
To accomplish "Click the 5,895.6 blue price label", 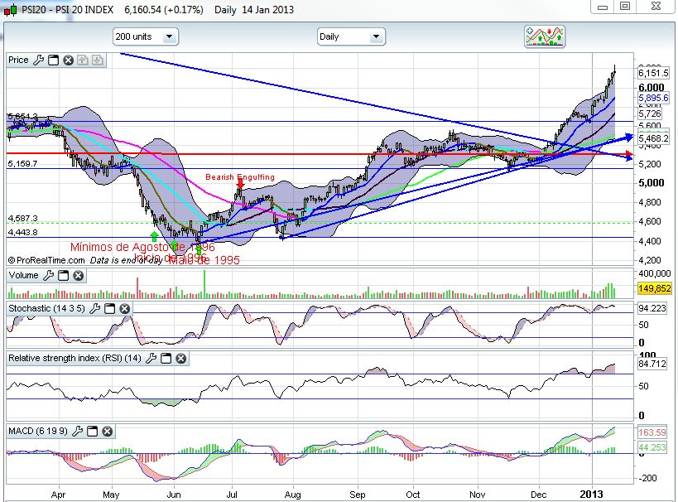I will click(653, 98).
